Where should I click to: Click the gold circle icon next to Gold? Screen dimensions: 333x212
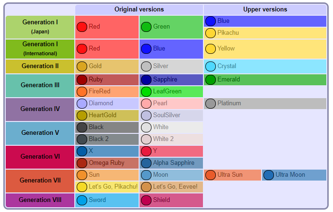(x=82, y=66)
